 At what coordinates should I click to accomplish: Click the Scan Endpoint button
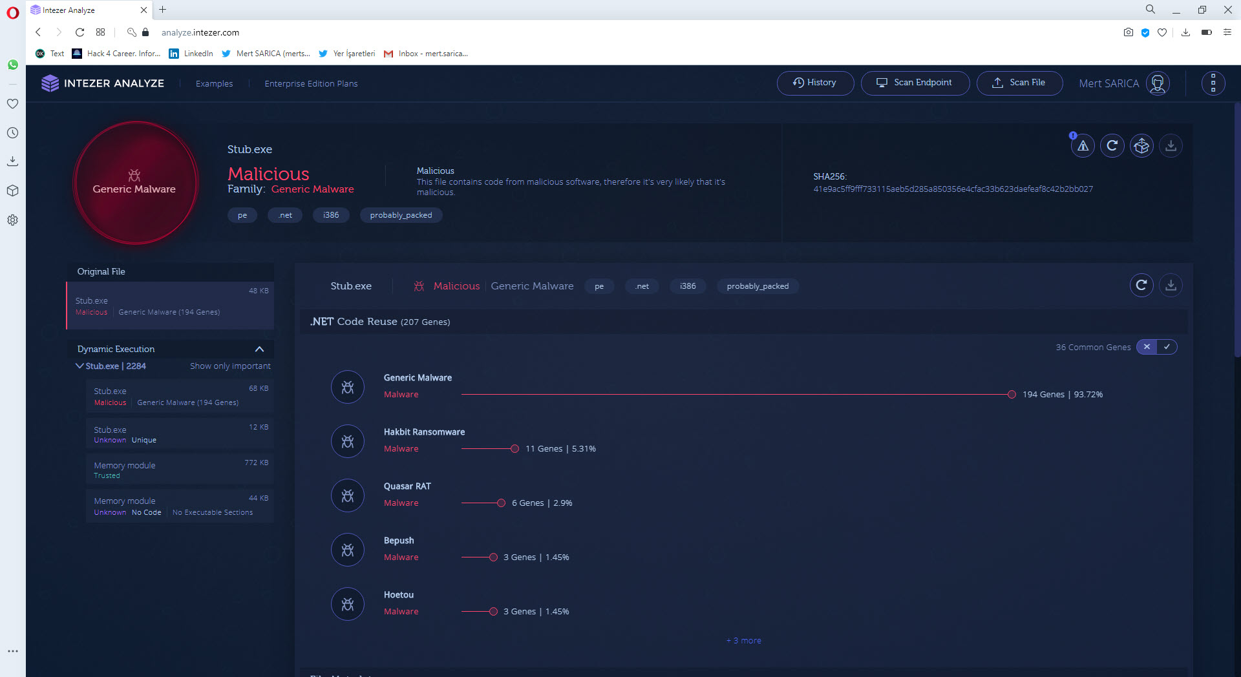915,83
